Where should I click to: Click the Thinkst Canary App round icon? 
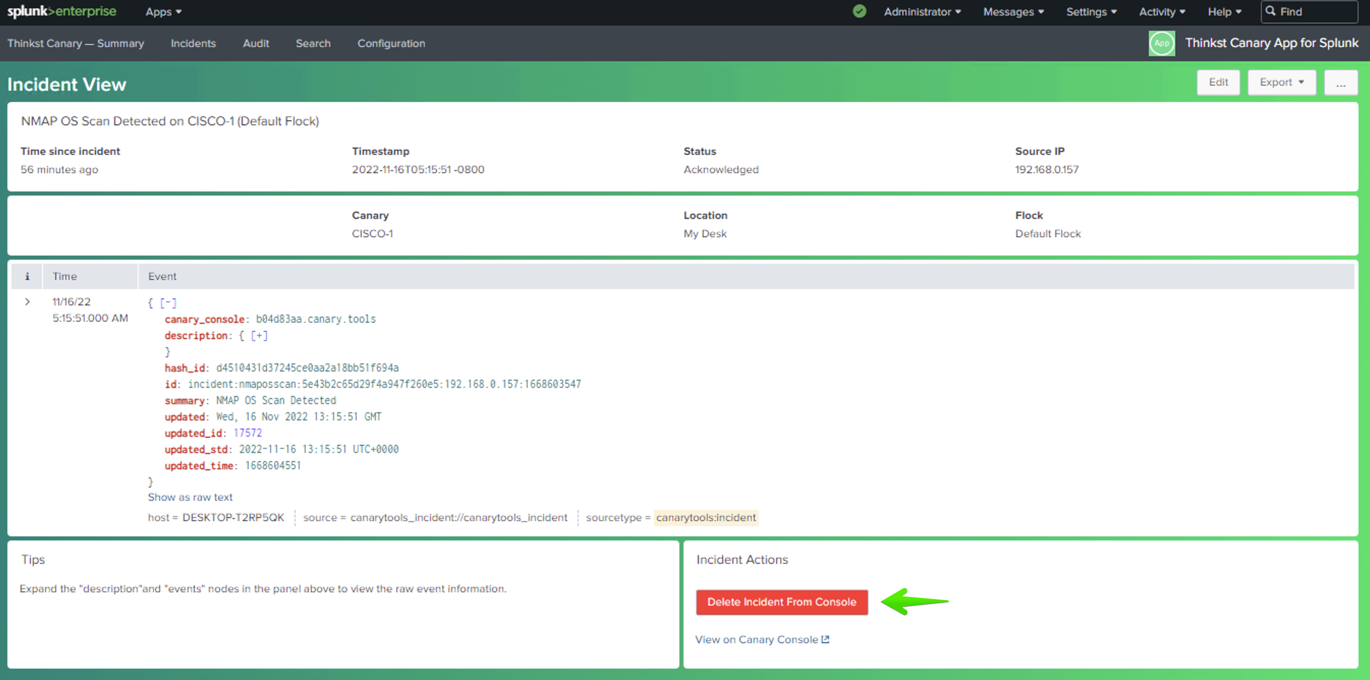coord(1162,43)
